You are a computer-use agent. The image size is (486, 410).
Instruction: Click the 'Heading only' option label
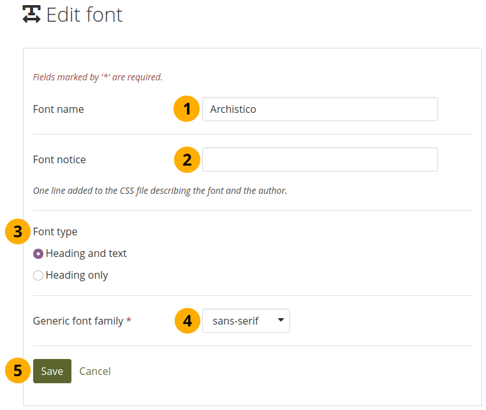click(x=77, y=275)
